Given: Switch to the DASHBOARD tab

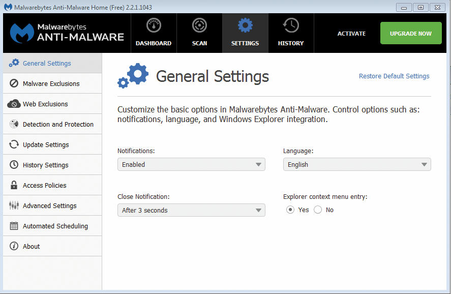Looking at the screenshot, I should (154, 33).
